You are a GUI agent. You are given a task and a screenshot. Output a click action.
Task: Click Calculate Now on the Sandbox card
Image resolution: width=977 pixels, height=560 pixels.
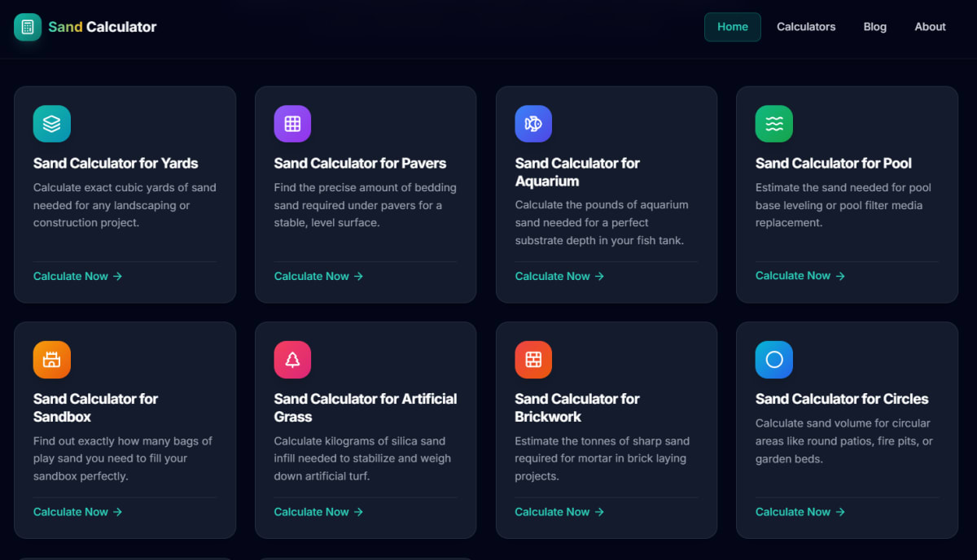coord(78,512)
